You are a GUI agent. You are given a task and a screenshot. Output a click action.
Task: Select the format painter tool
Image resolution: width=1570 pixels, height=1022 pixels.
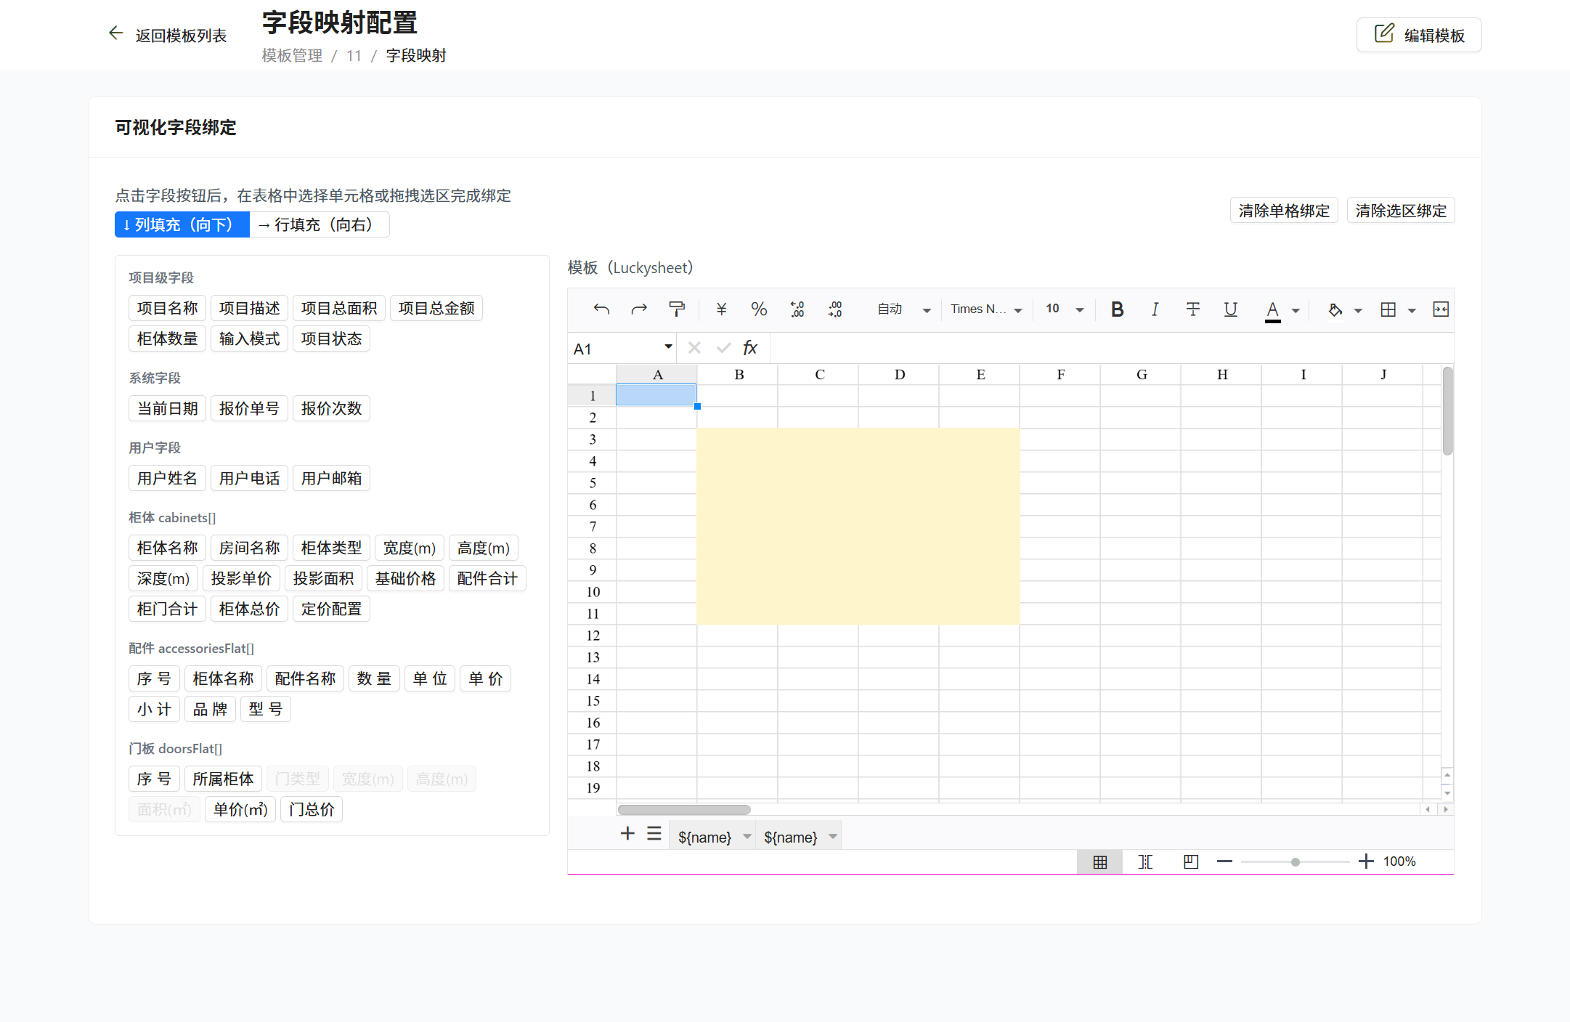[x=677, y=309]
